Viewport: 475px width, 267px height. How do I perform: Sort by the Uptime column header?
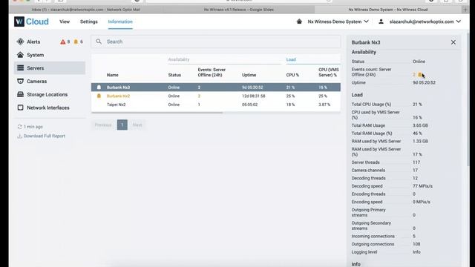249,75
